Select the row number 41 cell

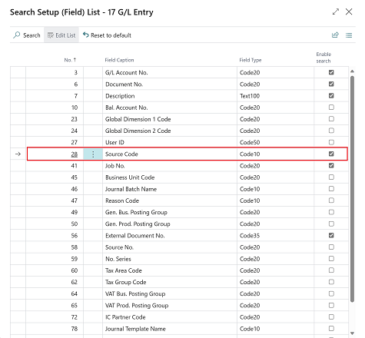click(55, 166)
